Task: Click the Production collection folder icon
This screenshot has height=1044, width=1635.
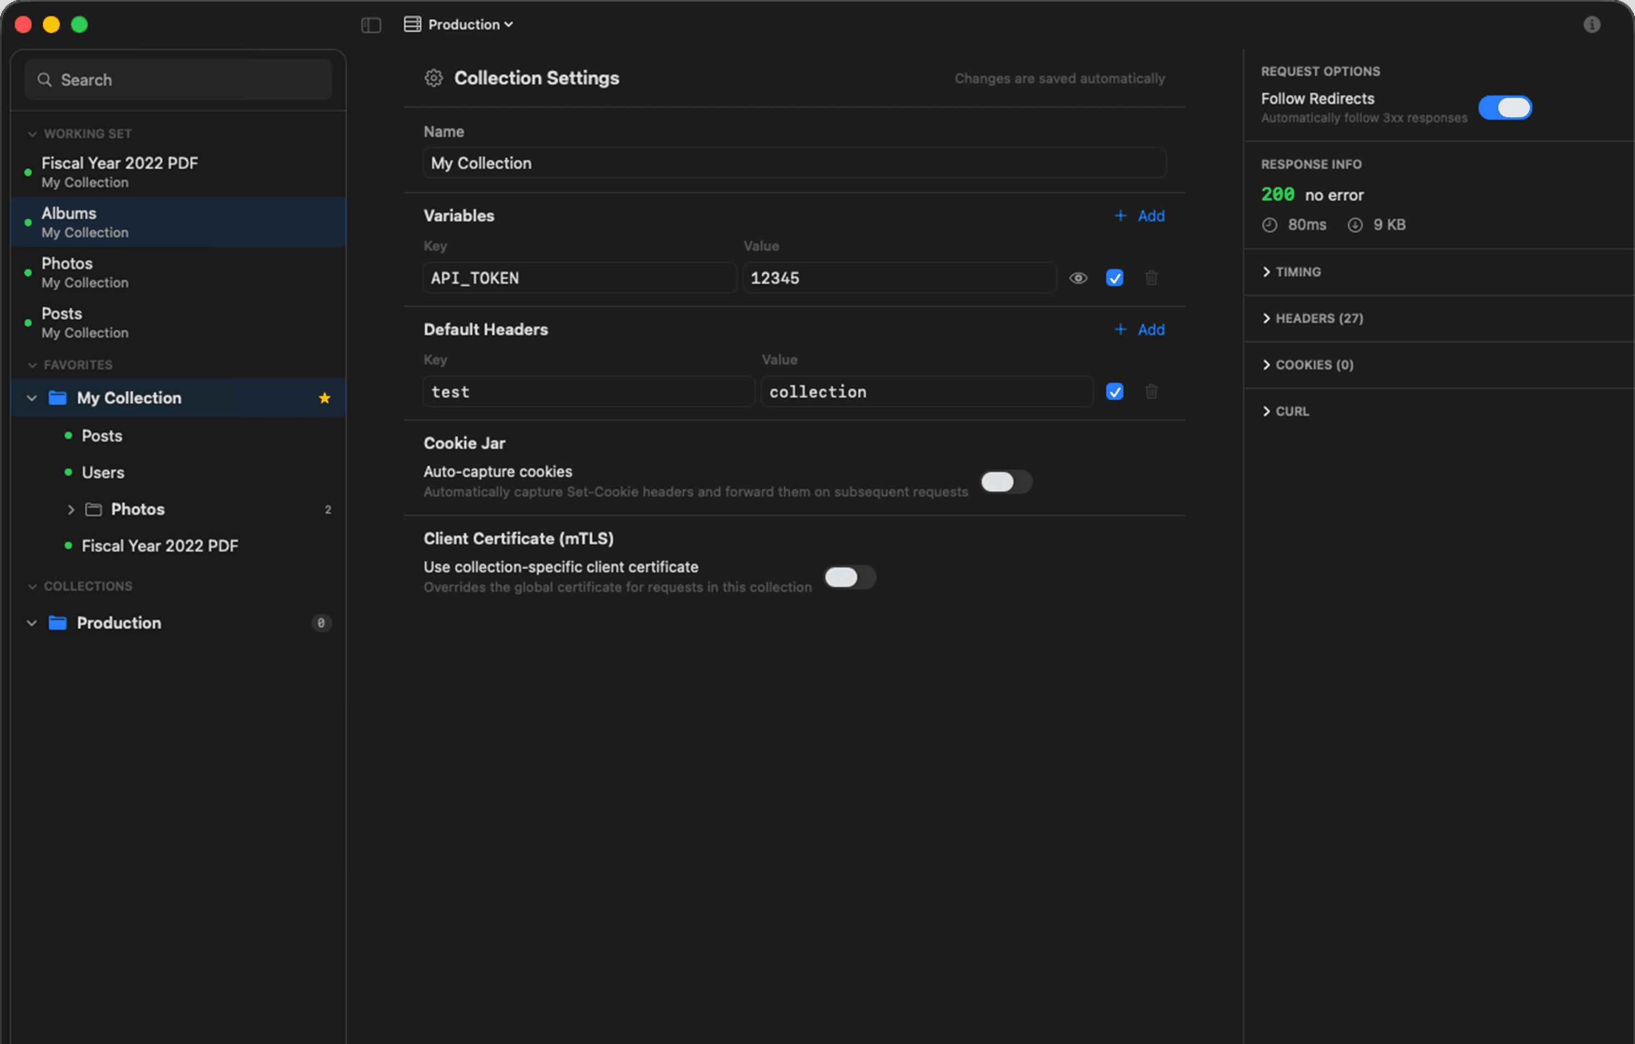Action: coord(58,623)
